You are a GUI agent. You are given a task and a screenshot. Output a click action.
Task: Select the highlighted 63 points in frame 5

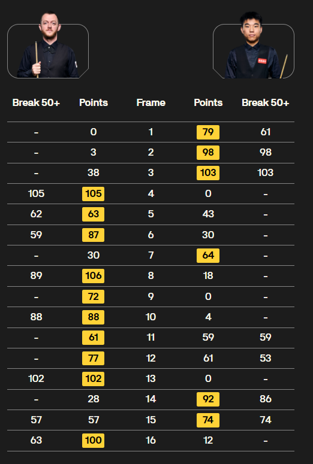[x=94, y=214]
